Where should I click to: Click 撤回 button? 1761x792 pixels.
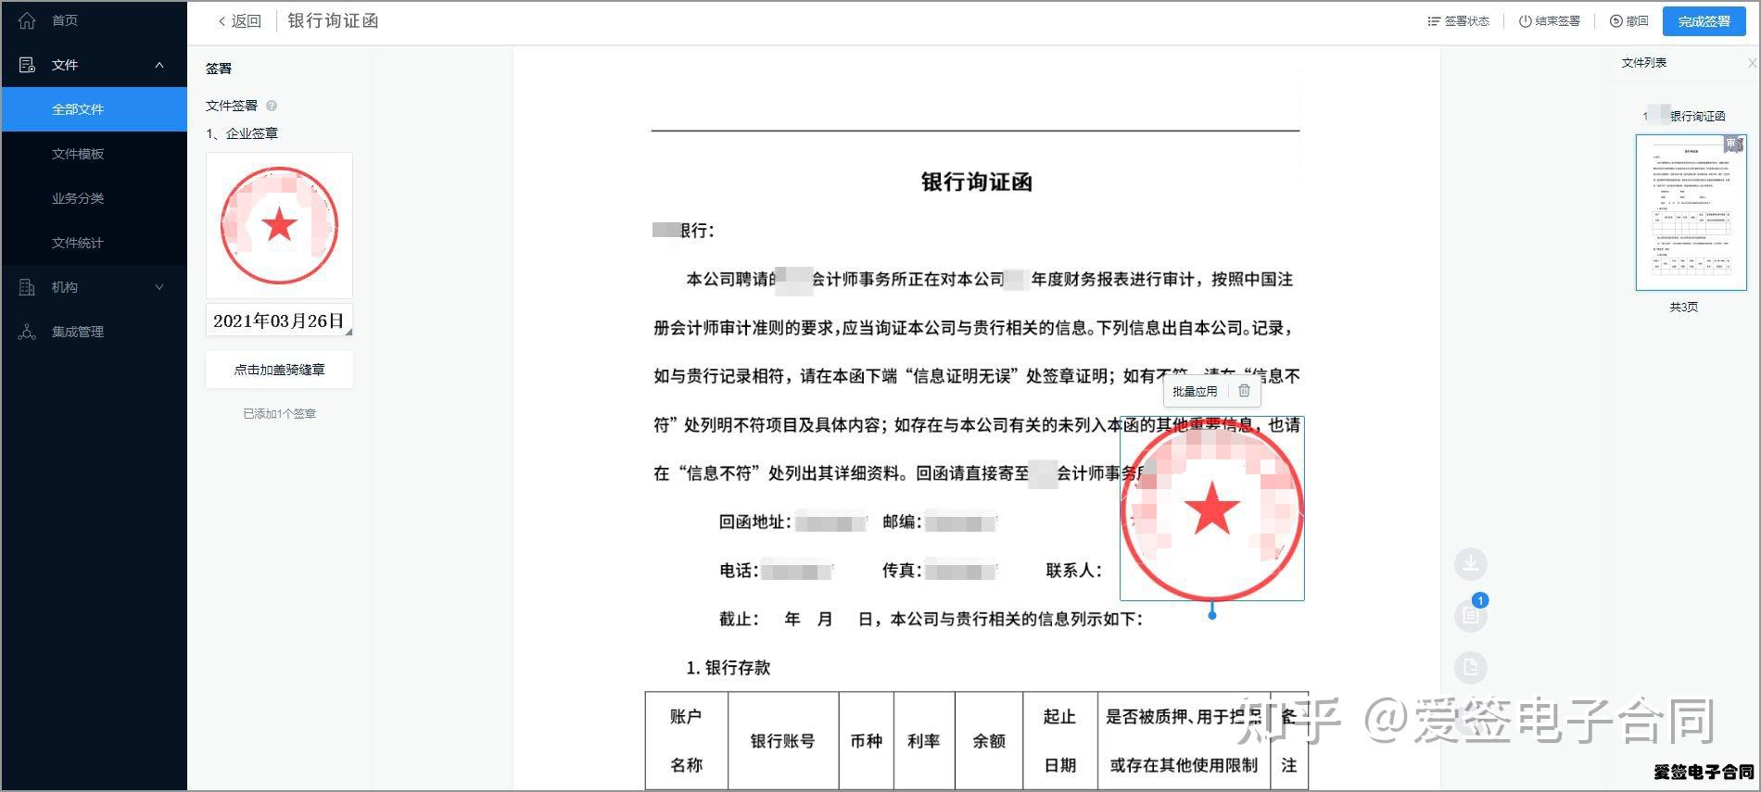[1629, 20]
